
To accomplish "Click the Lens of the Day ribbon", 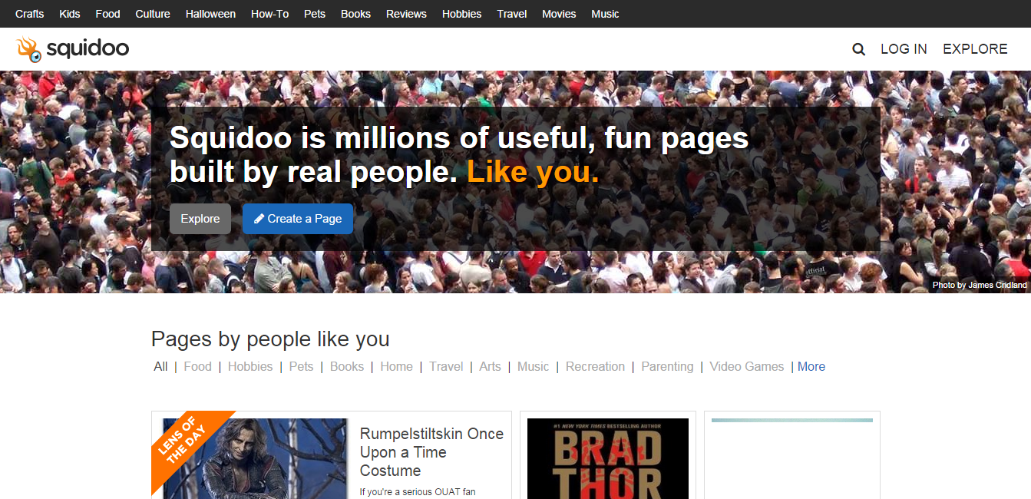I will (x=188, y=449).
